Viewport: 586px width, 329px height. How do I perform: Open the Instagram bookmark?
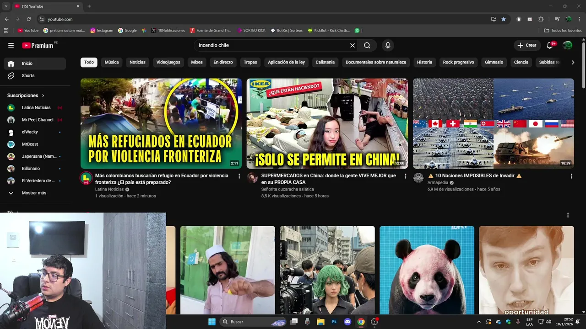(102, 30)
